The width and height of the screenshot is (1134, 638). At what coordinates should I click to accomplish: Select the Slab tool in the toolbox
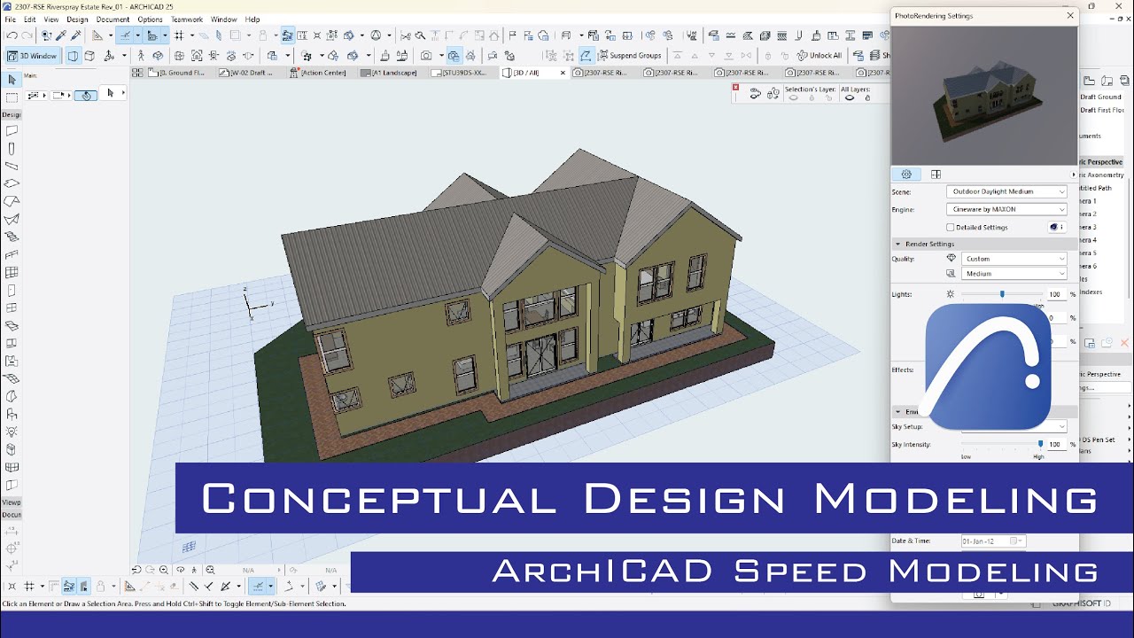12,183
